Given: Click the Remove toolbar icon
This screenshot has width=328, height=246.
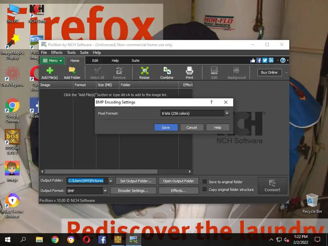Looking at the screenshot, I should pyautogui.click(x=119, y=73).
